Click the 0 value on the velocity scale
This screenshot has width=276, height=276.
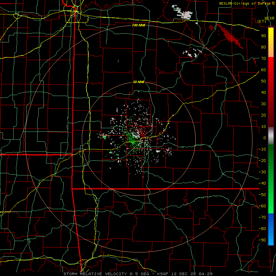pos(265,138)
